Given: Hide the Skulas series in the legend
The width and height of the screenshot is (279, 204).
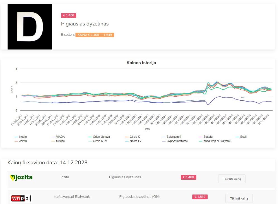Looking at the screenshot, I should [58, 141].
